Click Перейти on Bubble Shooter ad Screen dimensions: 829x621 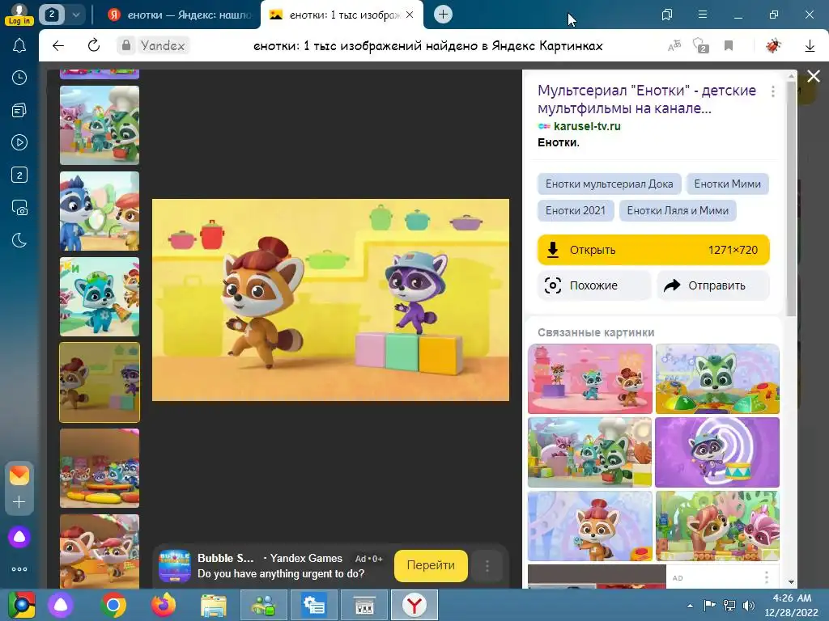point(431,565)
